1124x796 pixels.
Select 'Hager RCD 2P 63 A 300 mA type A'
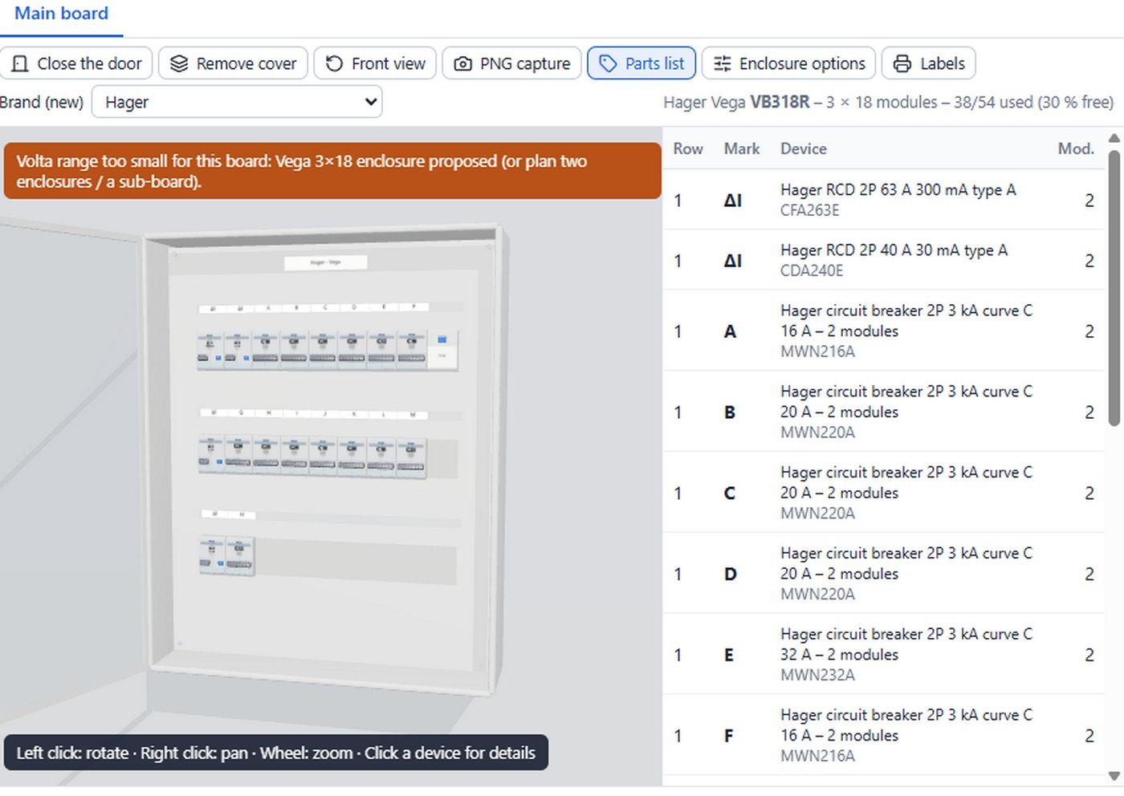point(898,190)
